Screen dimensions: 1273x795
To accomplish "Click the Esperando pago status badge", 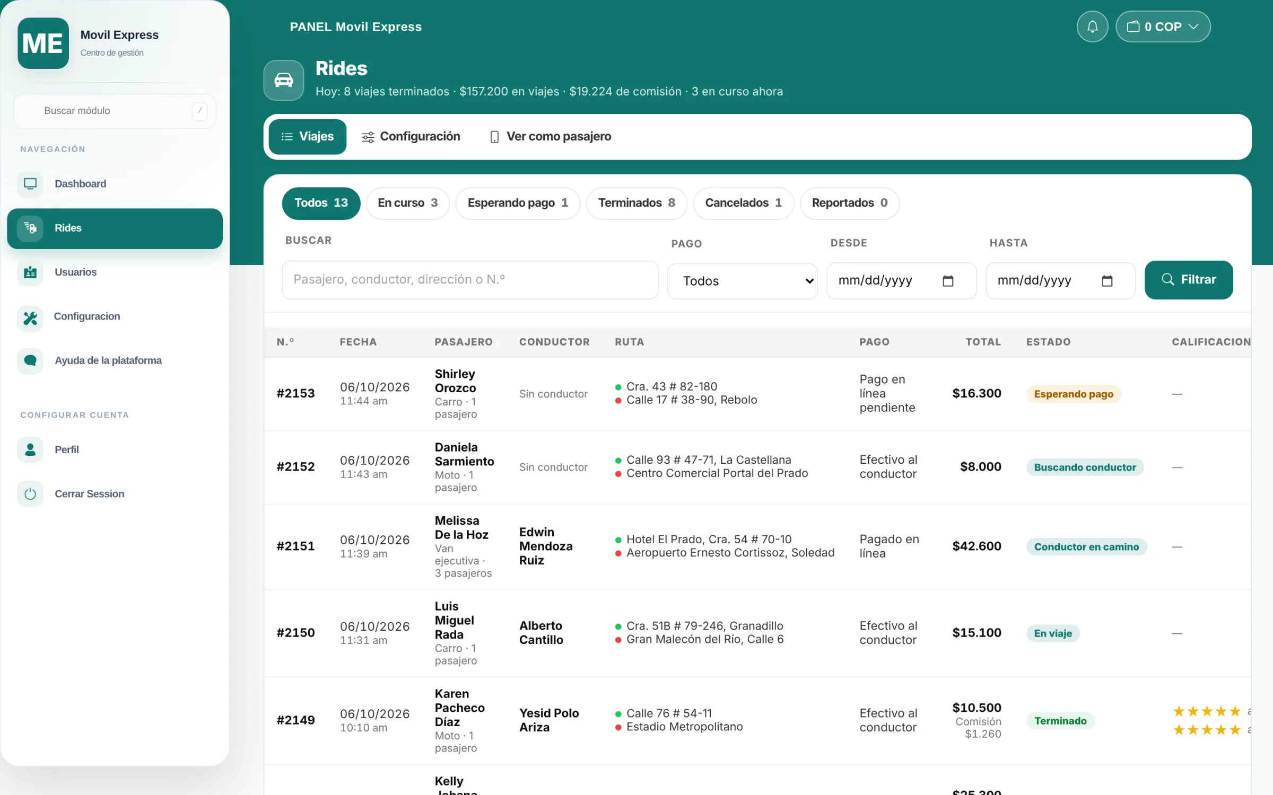I will [x=1074, y=394].
